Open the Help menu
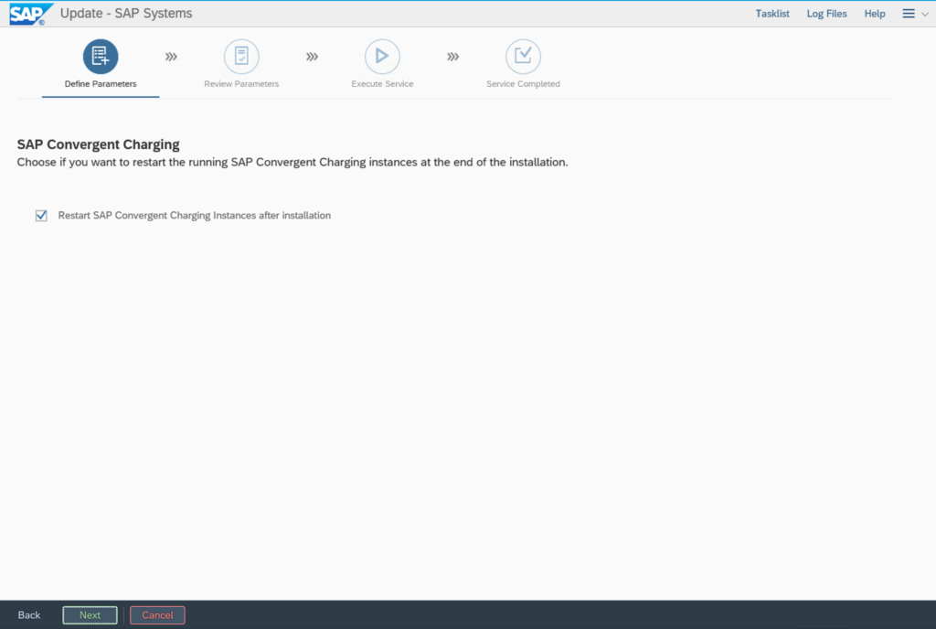The width and height of the screenshot is (936, 629). (x=875, y=14)
